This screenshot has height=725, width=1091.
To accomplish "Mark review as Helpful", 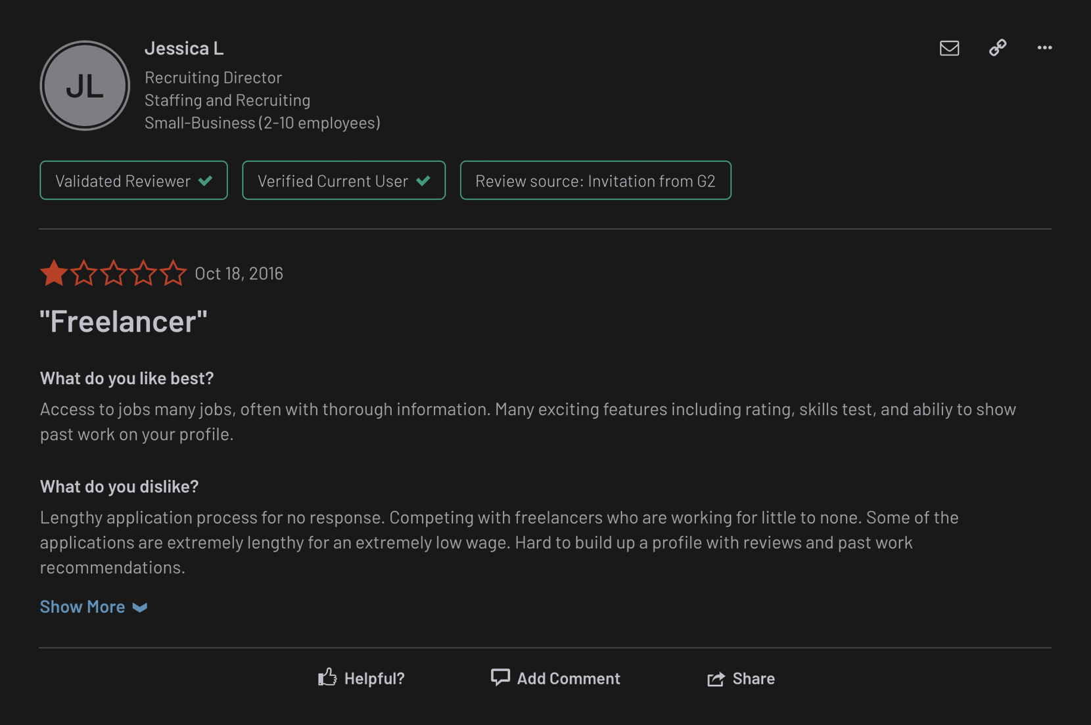I will 361,678.
